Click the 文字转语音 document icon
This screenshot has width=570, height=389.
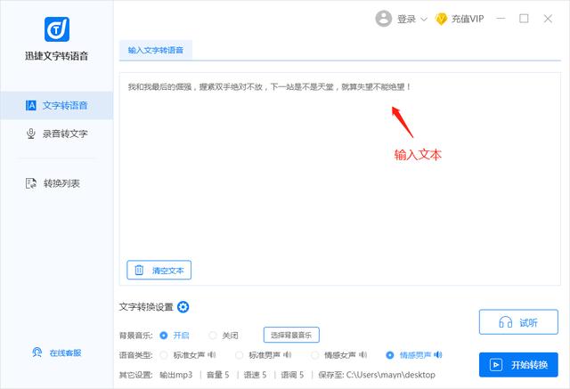pyautogui.click(x=31, y=105)
